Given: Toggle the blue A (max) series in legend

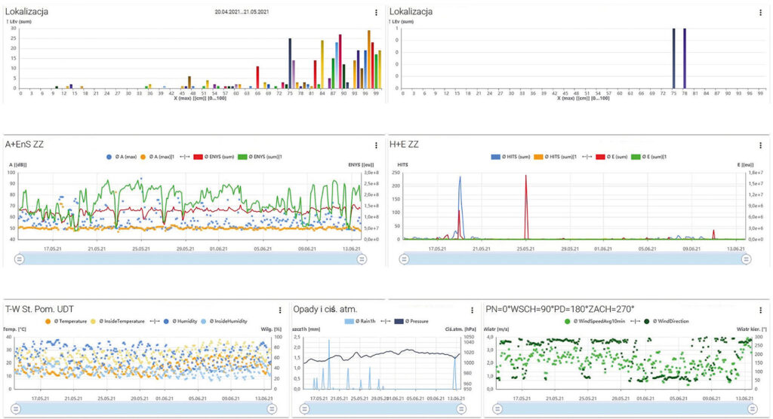Looking at the screenshot, I should (x=122, y=157).
